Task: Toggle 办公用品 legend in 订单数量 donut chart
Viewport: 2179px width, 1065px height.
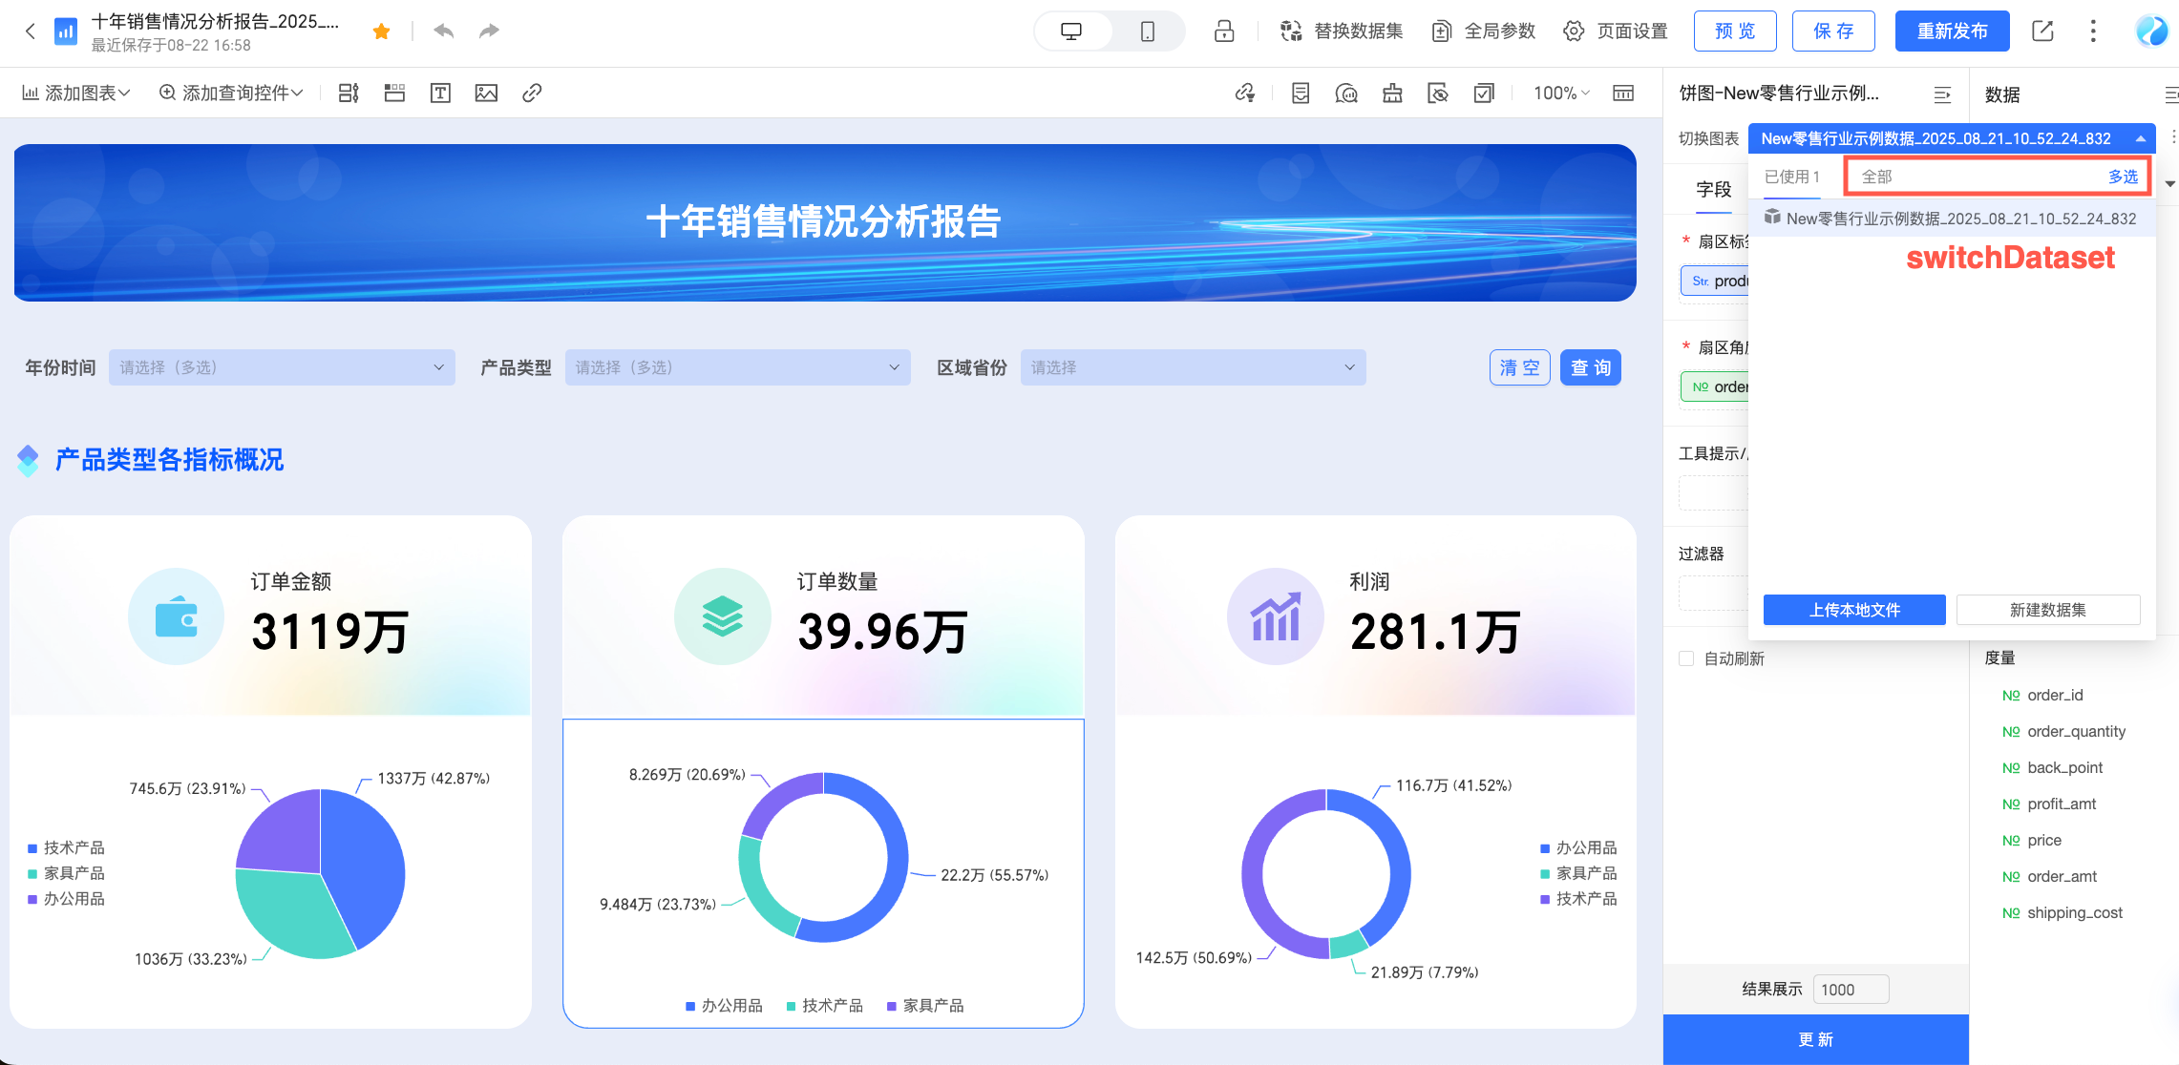Action: point(724,1006)
